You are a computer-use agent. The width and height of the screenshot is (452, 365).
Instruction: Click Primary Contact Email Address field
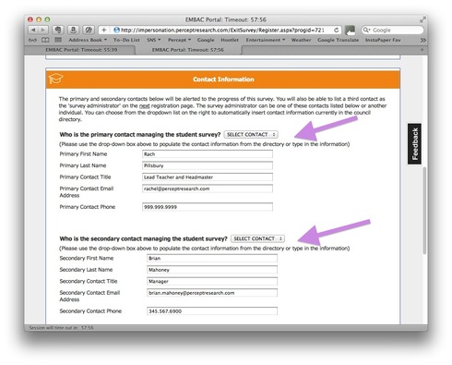pyautogui.click(x=208, y=189)
